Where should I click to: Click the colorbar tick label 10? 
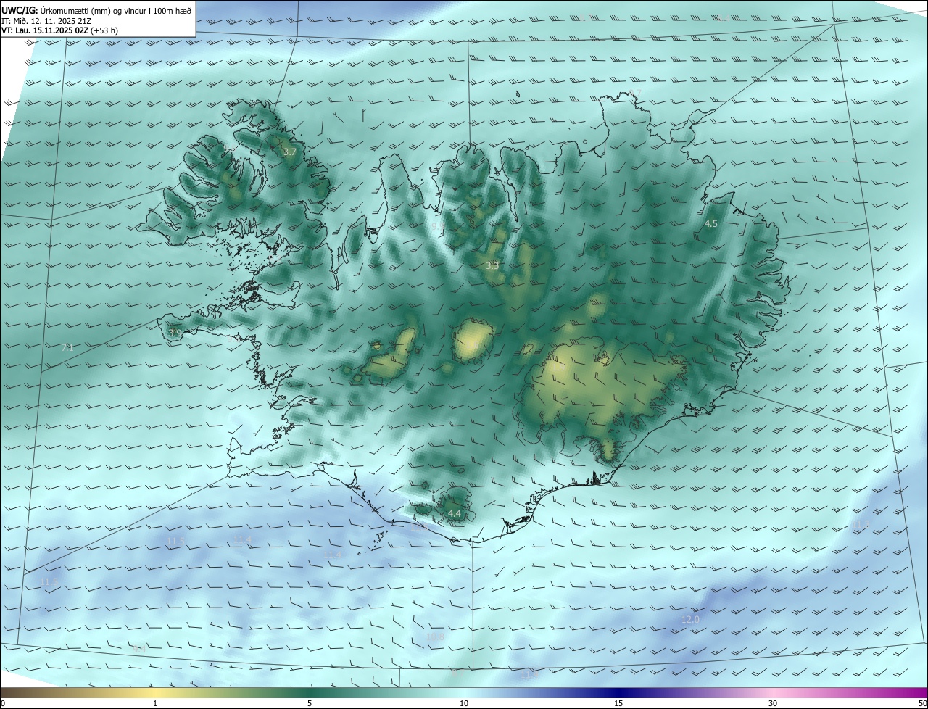[464, 703]
